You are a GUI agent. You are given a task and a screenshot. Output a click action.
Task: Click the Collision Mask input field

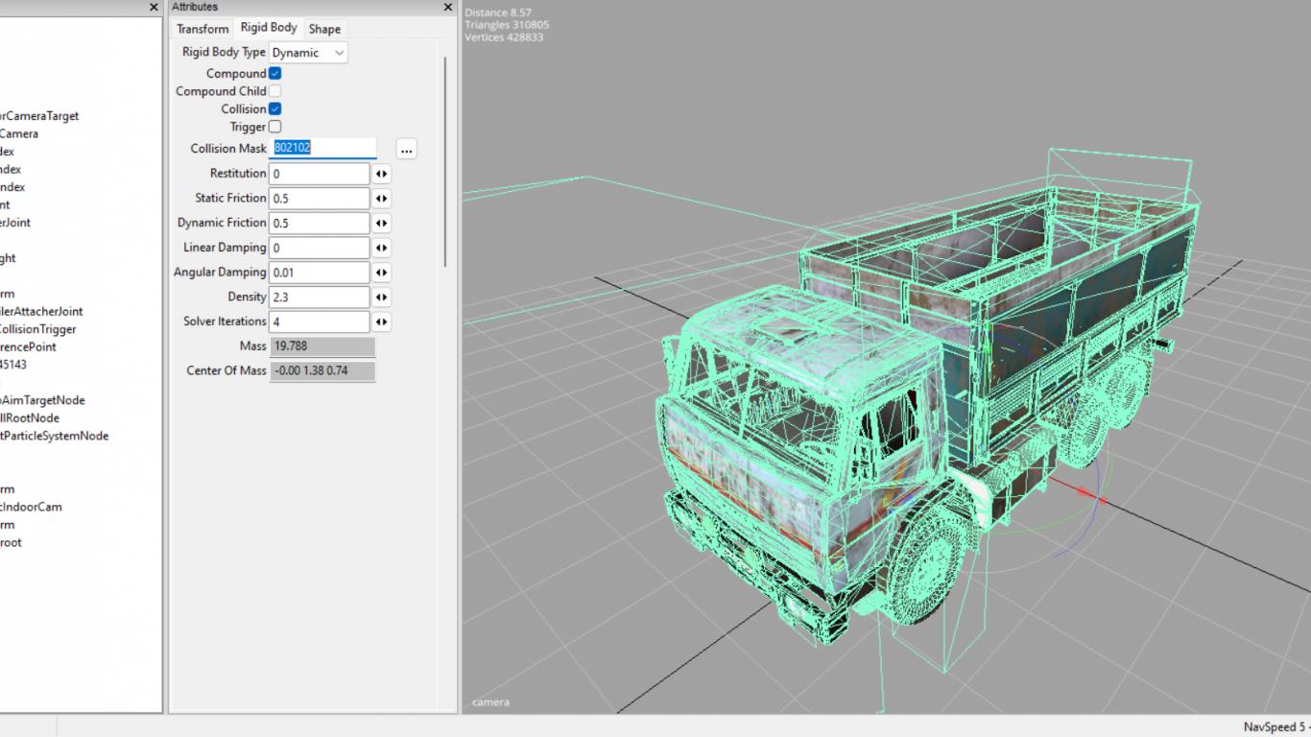pyautogui.click(x=322, y=149)
